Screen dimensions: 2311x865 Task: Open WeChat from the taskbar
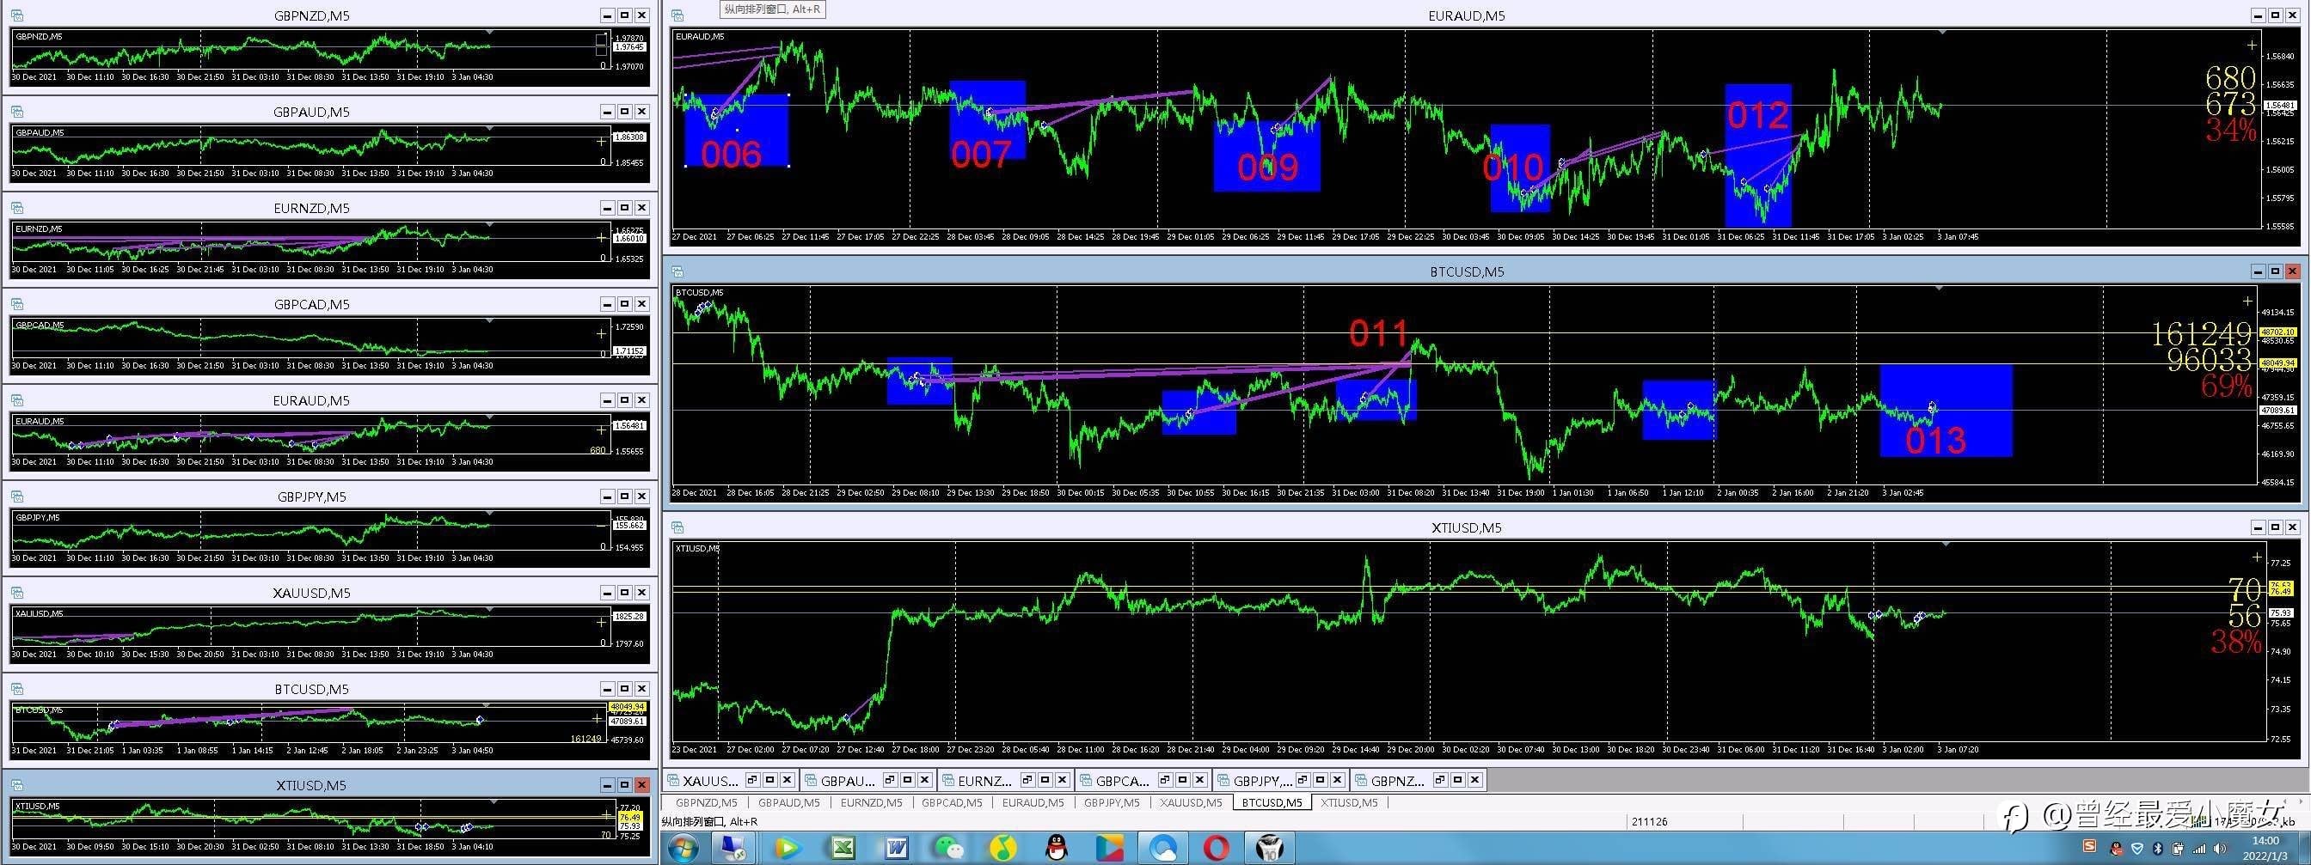(x=948, y=847)
